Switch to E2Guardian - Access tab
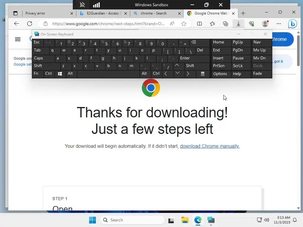The height and width of the screenshot is (227, 303). 103,13
